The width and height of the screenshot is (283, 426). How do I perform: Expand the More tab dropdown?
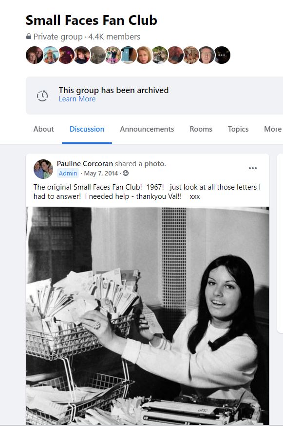point(273,129)
